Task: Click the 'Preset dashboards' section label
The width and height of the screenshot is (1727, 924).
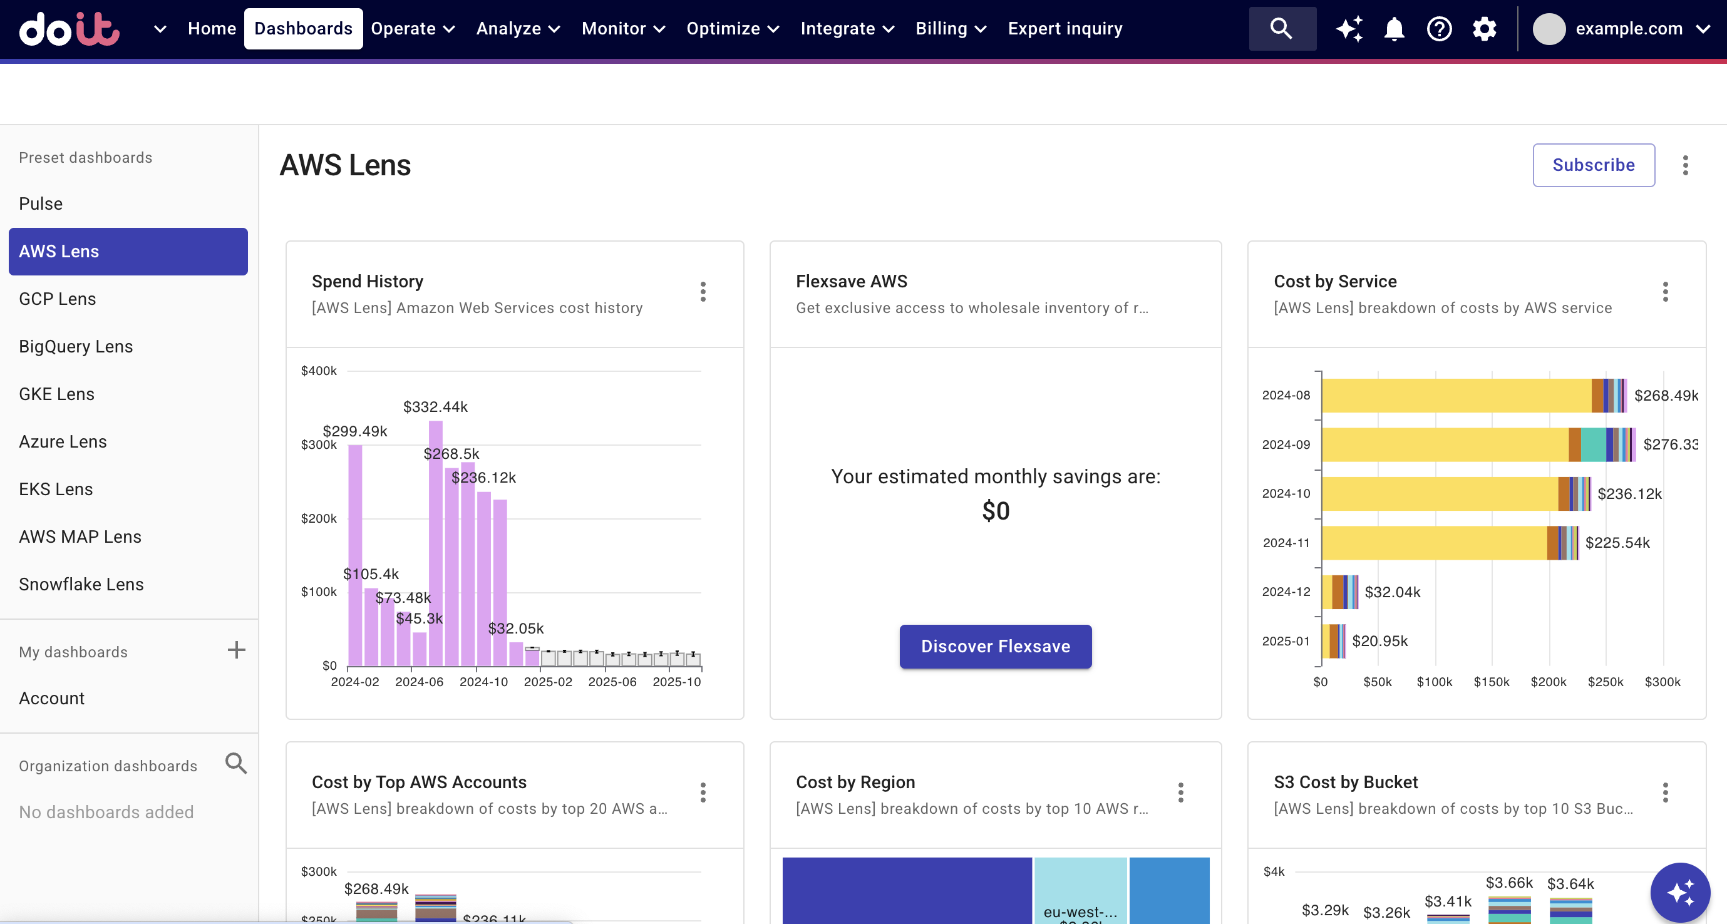Action: (x=85, y=158)
